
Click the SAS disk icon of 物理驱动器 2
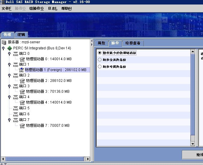pos(22,81)
